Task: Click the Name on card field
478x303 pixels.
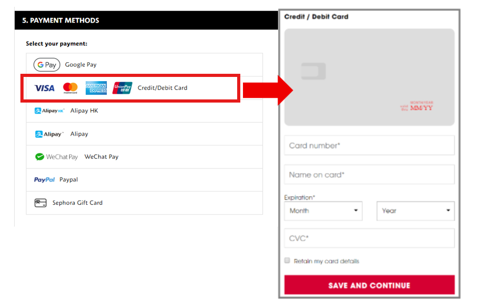Action: tap(369, 175)
